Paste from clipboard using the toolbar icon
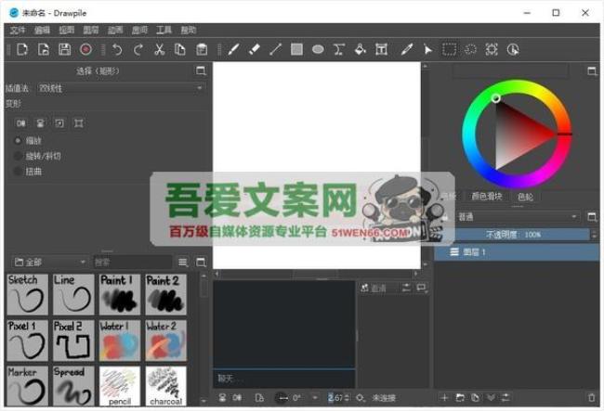Screen dimensions: 604x411 coord(202,49)
